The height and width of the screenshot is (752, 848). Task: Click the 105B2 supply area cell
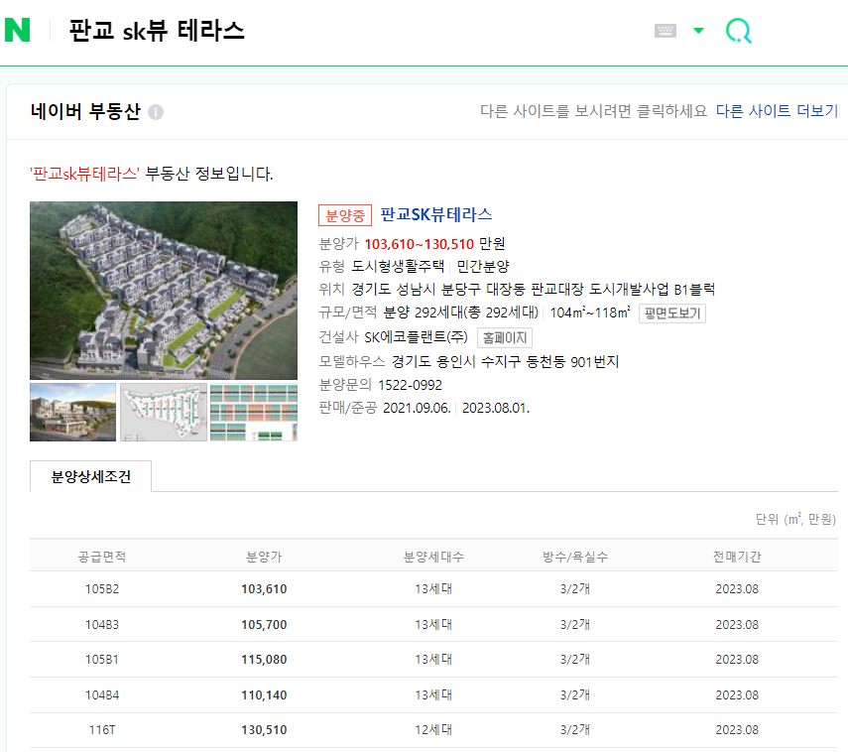(102, 588)
